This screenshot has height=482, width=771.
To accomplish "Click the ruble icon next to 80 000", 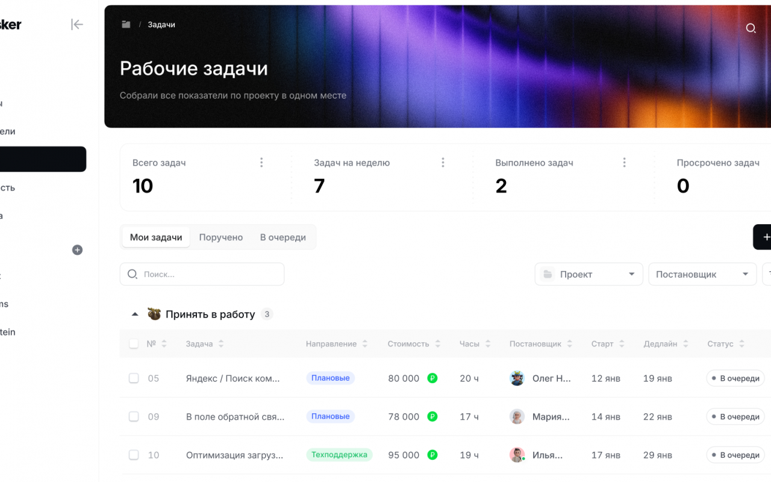I will (x=432, y=378).
